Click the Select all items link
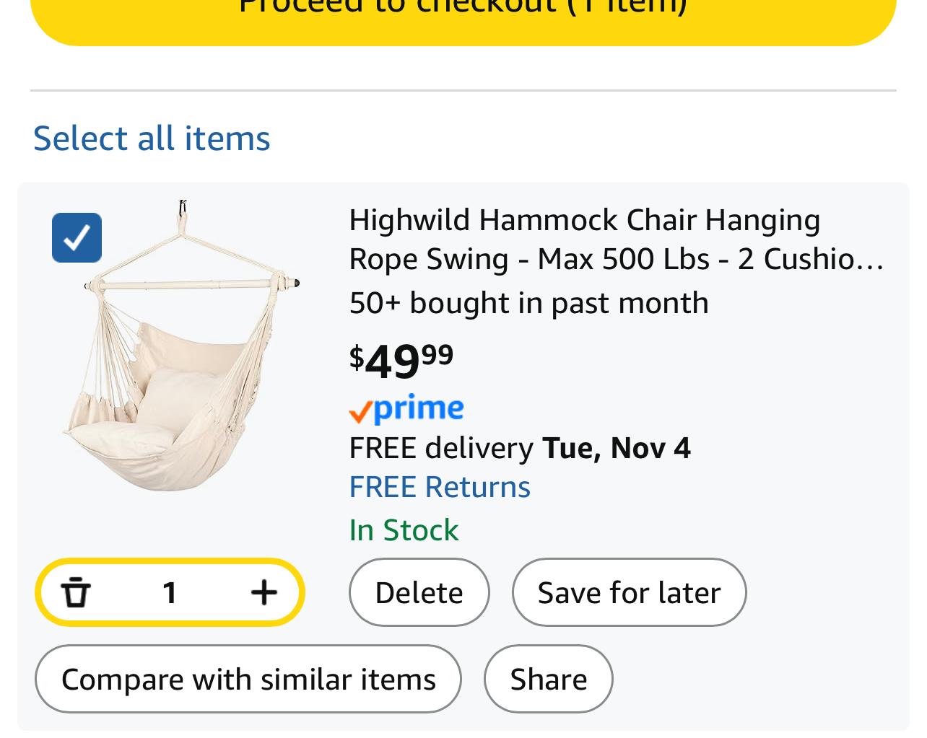 [x=152, y=138]
